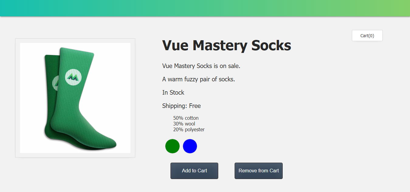This screenshot has height=192, width=410.
Task: Click the Shipping: Free text
Action: (x=181, y=106)
